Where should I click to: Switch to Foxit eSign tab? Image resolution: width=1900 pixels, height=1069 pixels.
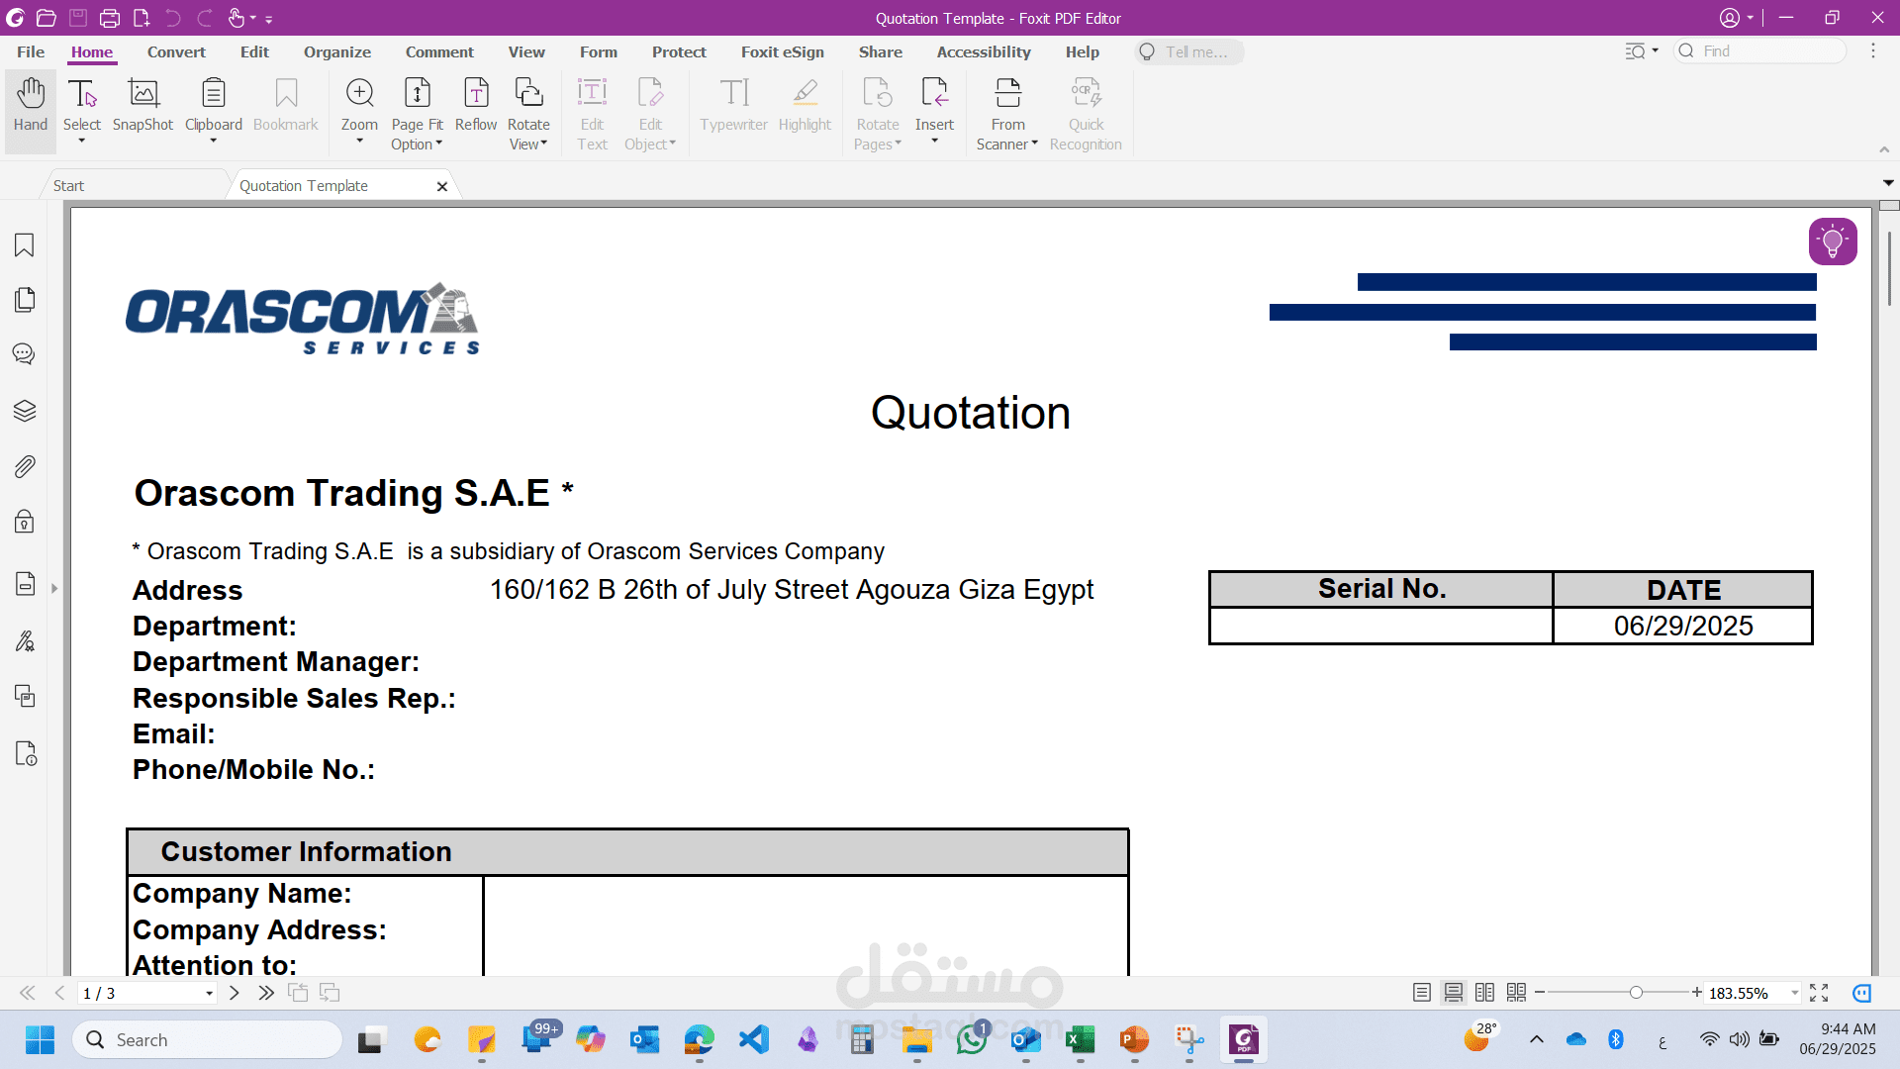(783, 51)
